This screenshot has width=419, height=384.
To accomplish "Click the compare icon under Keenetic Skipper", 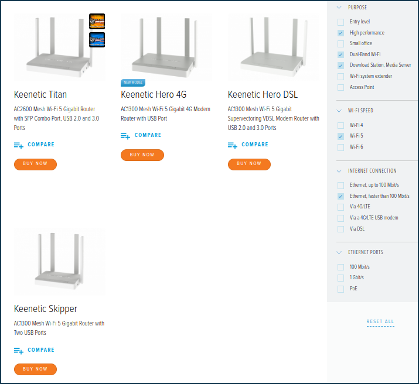I will click(x=19, y=351).
